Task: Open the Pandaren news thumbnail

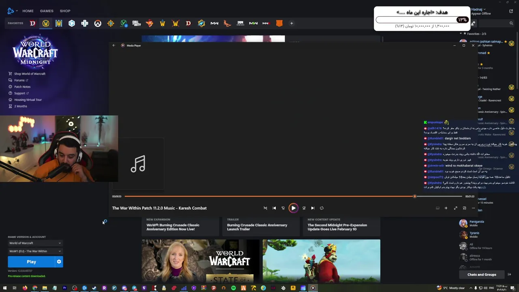Action: [322, 261]
